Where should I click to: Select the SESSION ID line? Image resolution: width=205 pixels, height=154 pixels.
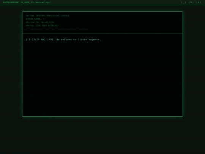pyautogui.click(x=40, y=22)
